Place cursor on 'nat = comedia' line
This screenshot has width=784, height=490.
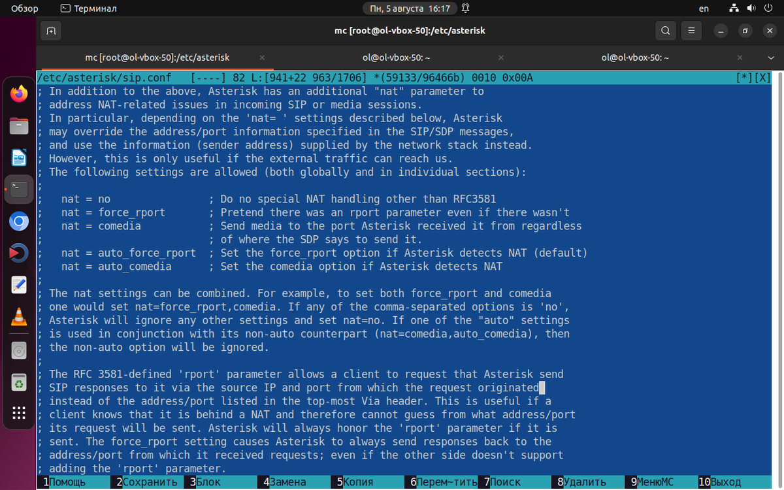click(x=101, y=226)
